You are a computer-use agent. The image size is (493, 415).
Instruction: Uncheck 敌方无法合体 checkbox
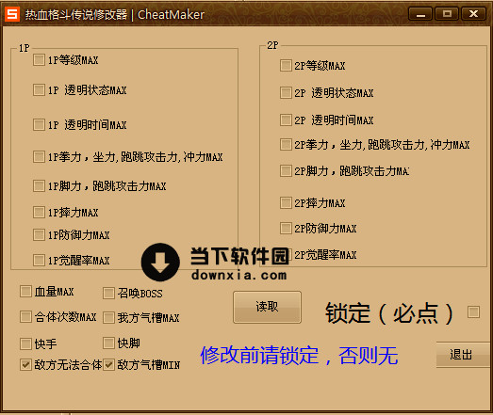pos(25,365)
